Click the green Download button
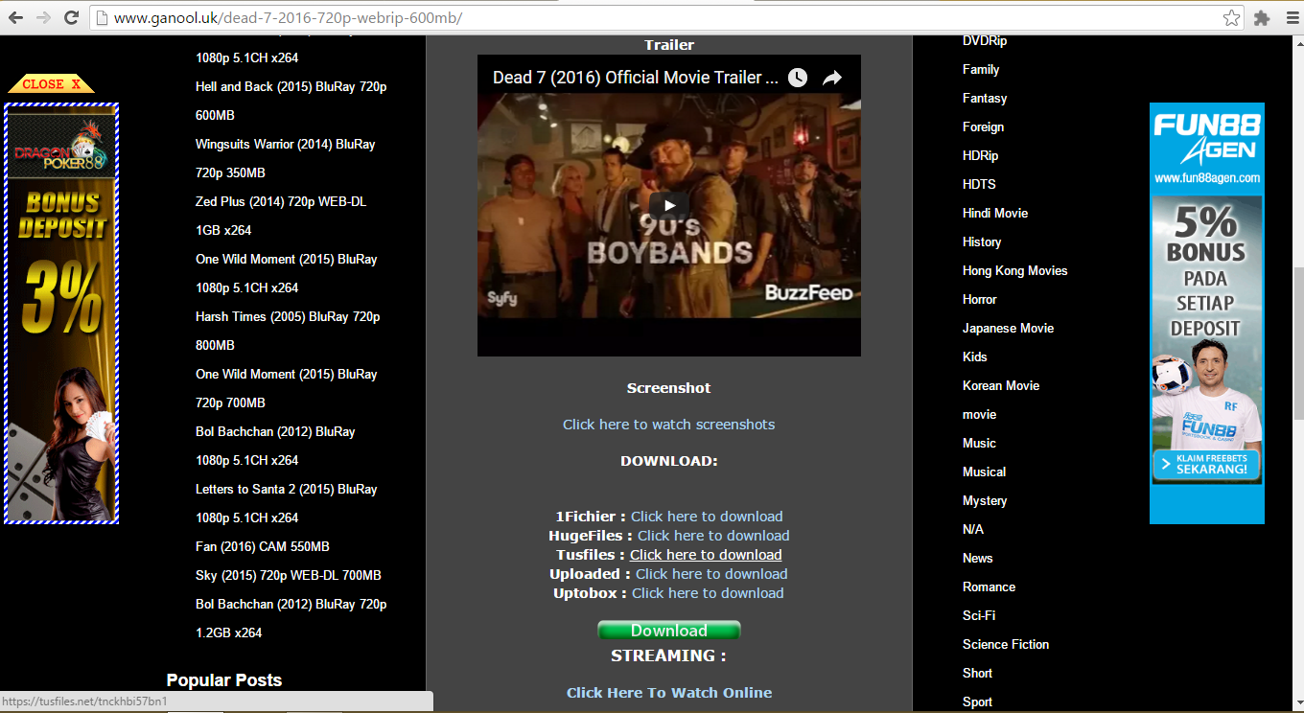This screenshot has height=713, width=1304. pyautogui.click(x=669, y=631)
